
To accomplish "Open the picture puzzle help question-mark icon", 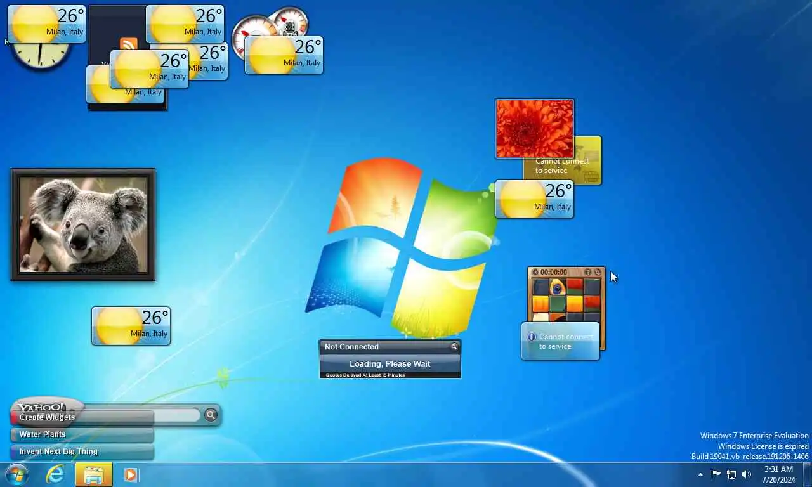I will click(x=588, y=272).
